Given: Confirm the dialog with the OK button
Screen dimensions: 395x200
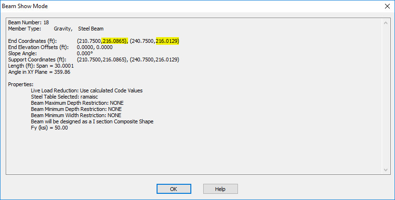Looking at the screenshot, I should click(174, 189).
